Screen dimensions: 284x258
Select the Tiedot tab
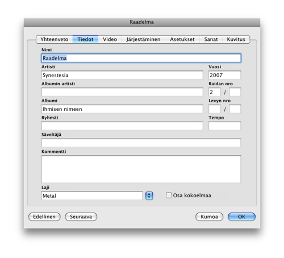(85, 39)
